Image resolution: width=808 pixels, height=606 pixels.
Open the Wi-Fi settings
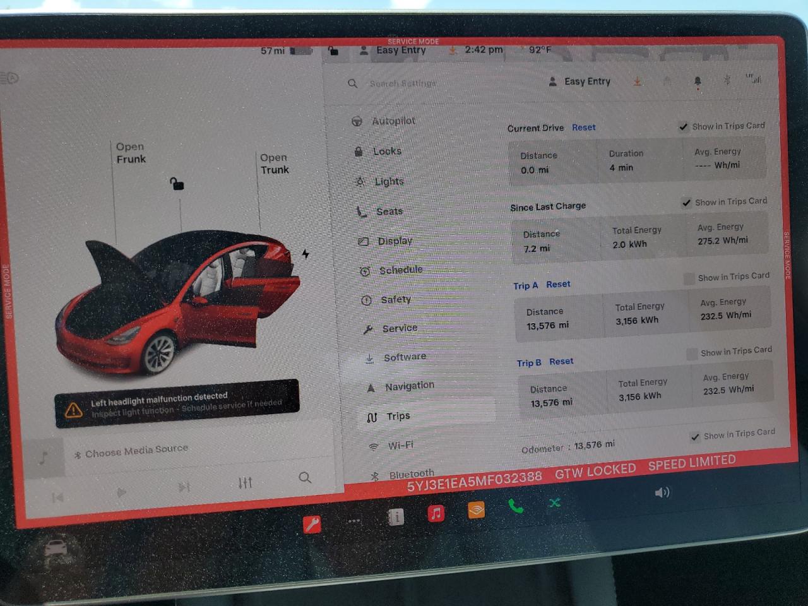click(x=391, y=446)
